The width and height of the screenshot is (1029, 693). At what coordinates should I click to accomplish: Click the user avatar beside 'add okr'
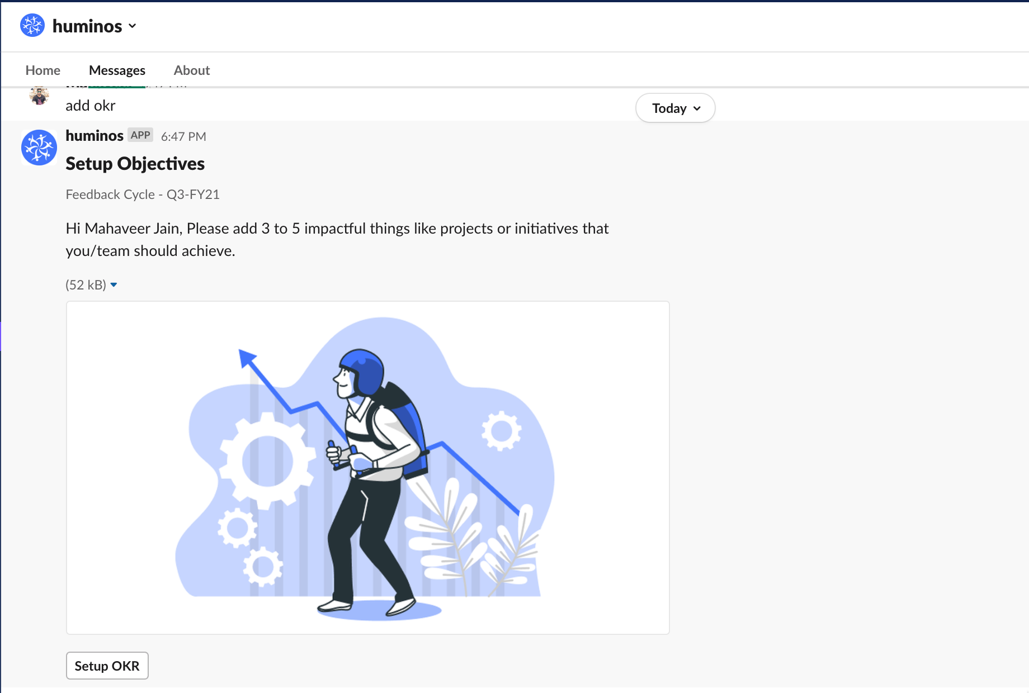tap(39, 96)
